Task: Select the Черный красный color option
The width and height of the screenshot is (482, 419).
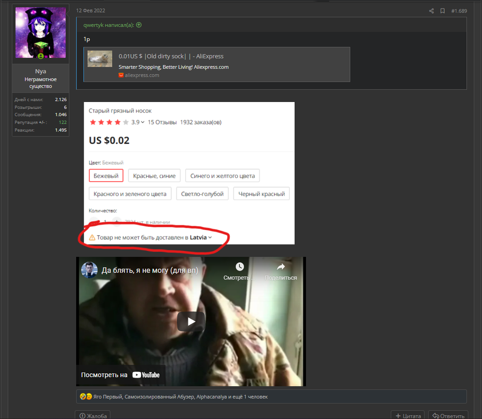Action: pyautogui.click(x=262, y=194)
